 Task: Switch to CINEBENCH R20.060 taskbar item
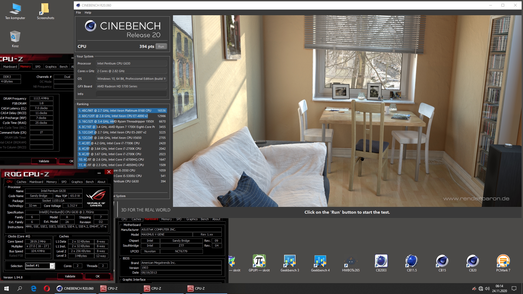coord(75,289)
